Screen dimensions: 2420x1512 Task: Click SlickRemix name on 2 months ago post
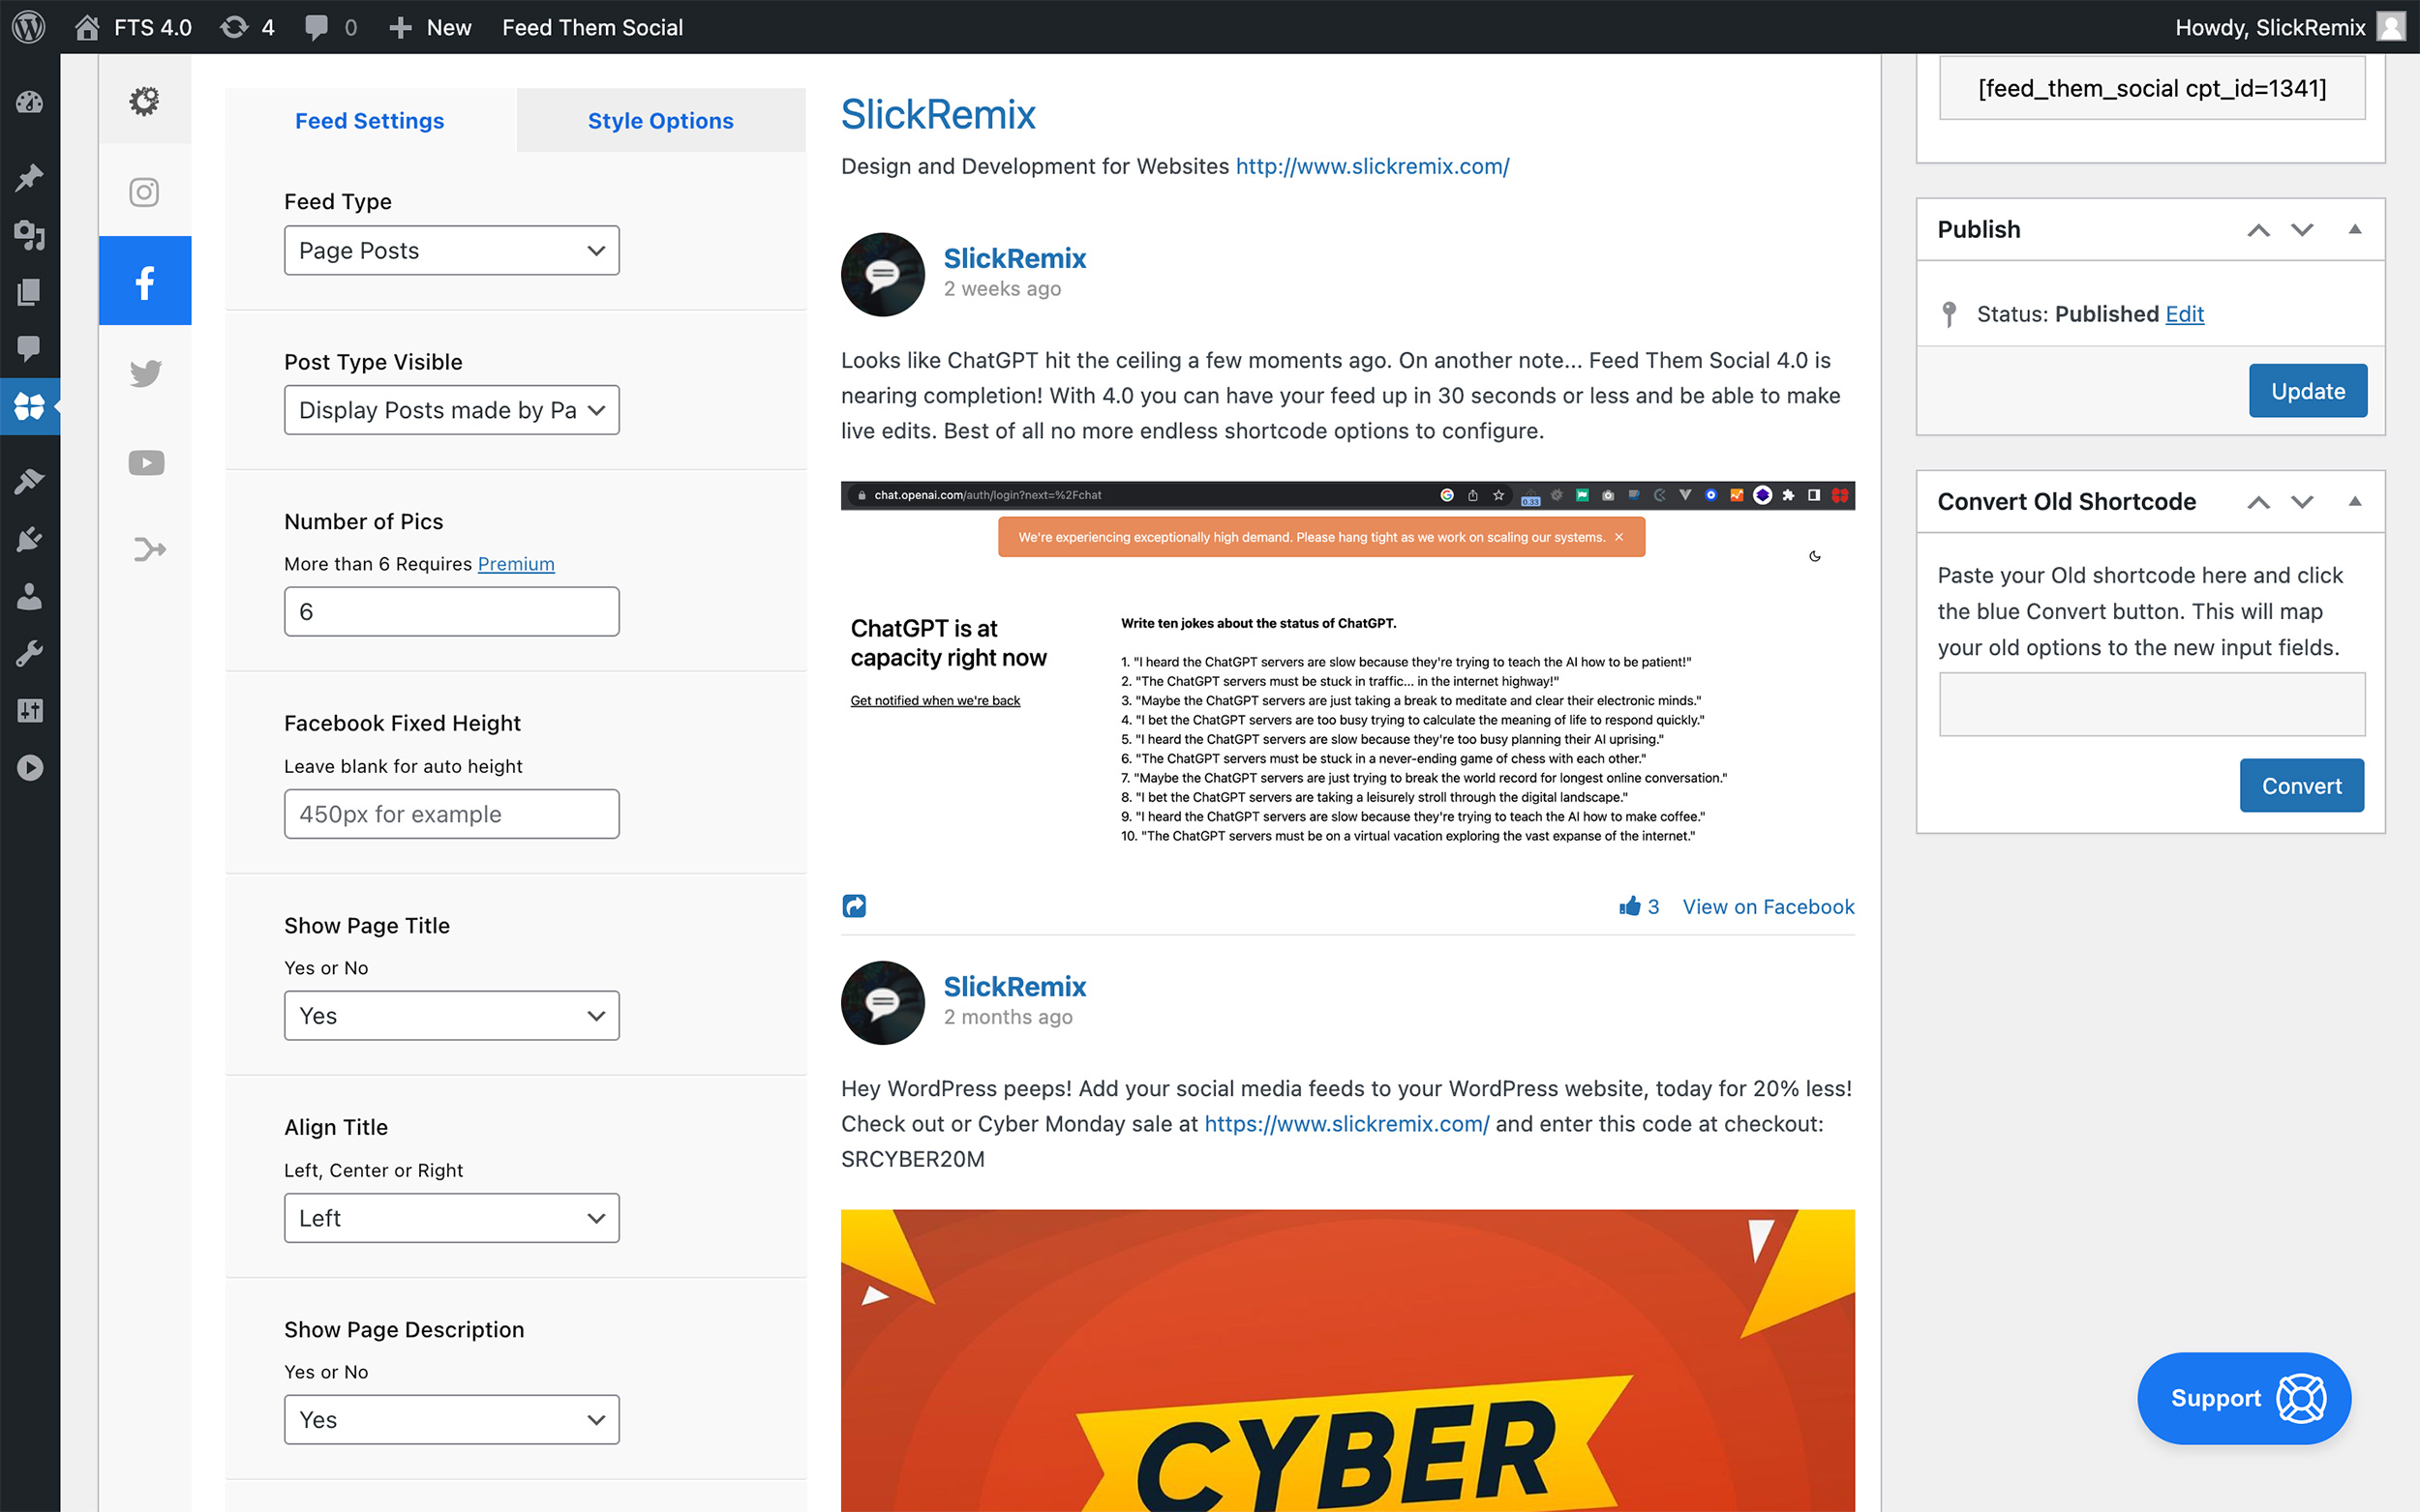coord(1014,986)
